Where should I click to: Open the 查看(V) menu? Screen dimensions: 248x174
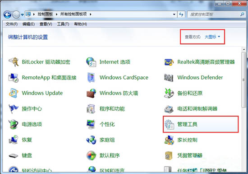click(46, 24)
